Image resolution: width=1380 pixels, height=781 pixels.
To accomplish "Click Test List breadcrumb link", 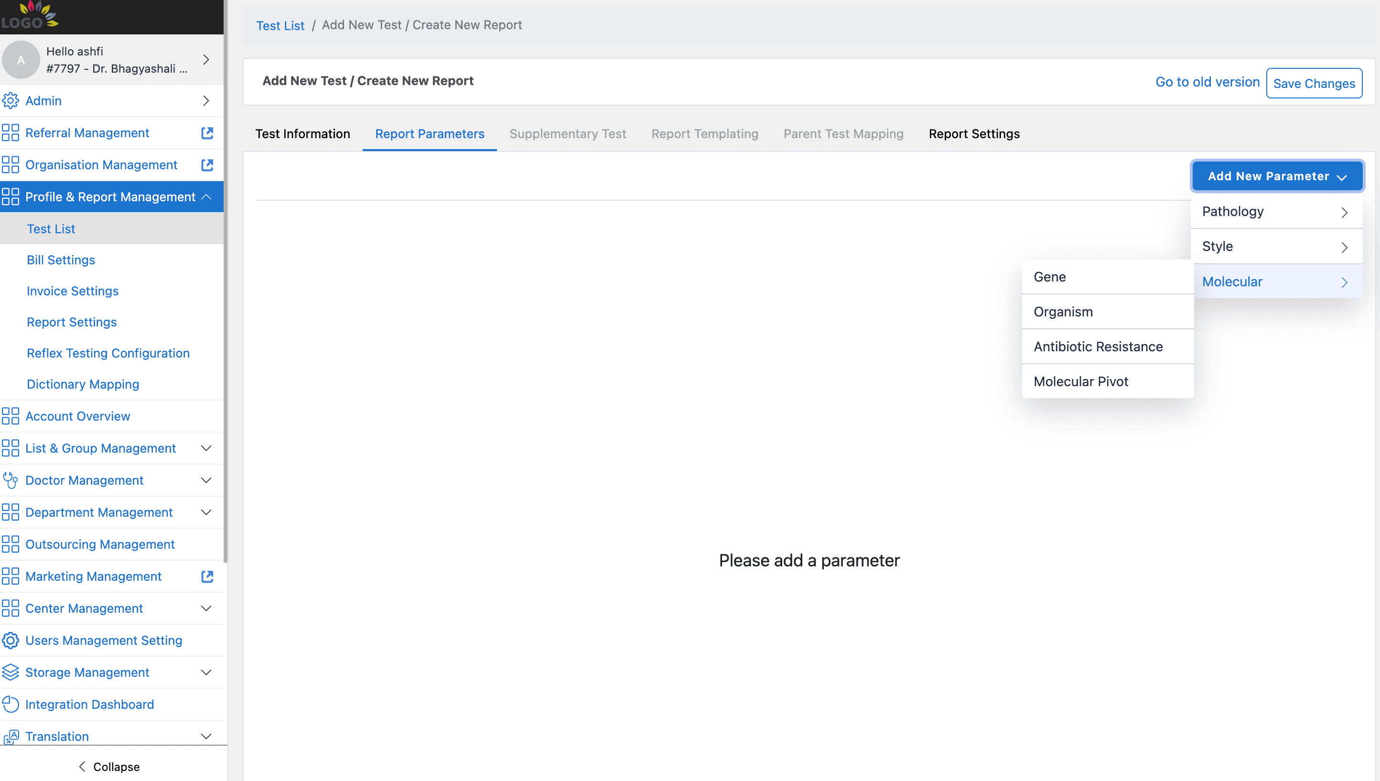I will [x=280, y=25].
